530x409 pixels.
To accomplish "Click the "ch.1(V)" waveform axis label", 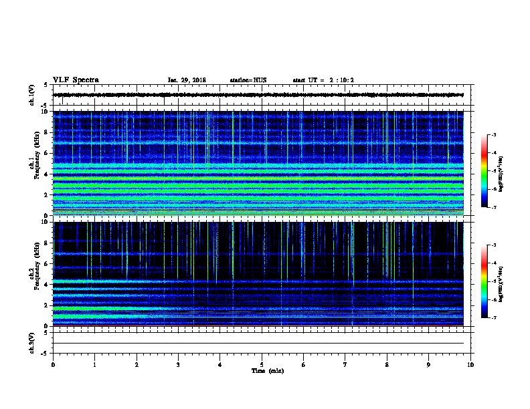I will coord(32,95).
